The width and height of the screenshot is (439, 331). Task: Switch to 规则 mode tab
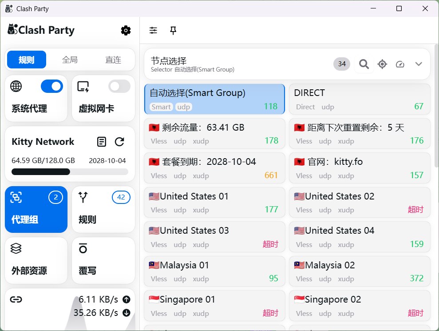27,60
